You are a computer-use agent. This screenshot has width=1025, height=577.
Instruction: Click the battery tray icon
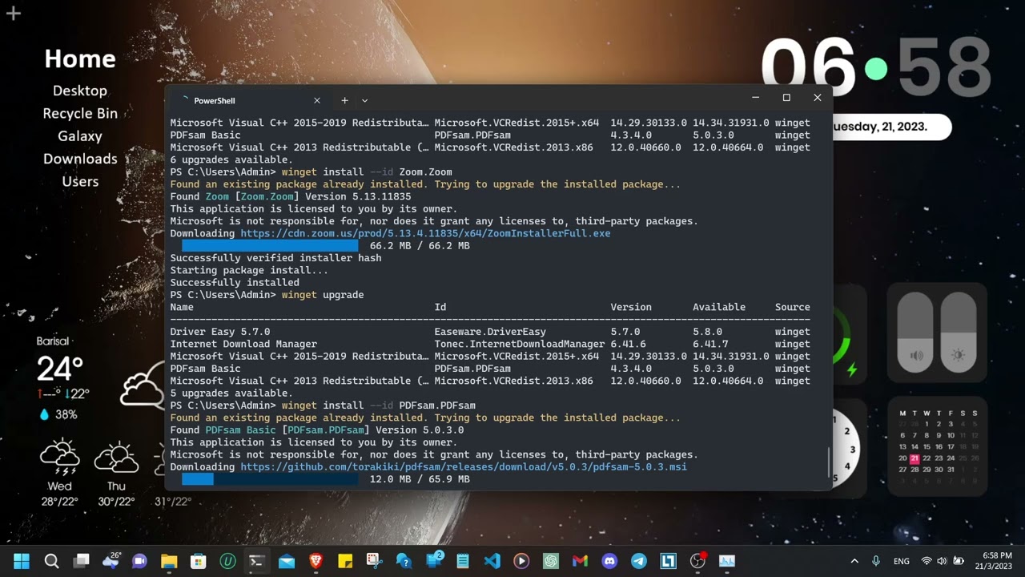click(958, 561)
